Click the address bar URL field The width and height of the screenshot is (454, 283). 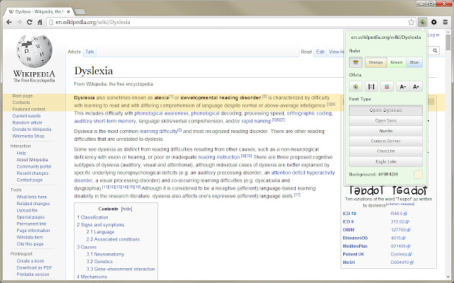tap(232, 22)
